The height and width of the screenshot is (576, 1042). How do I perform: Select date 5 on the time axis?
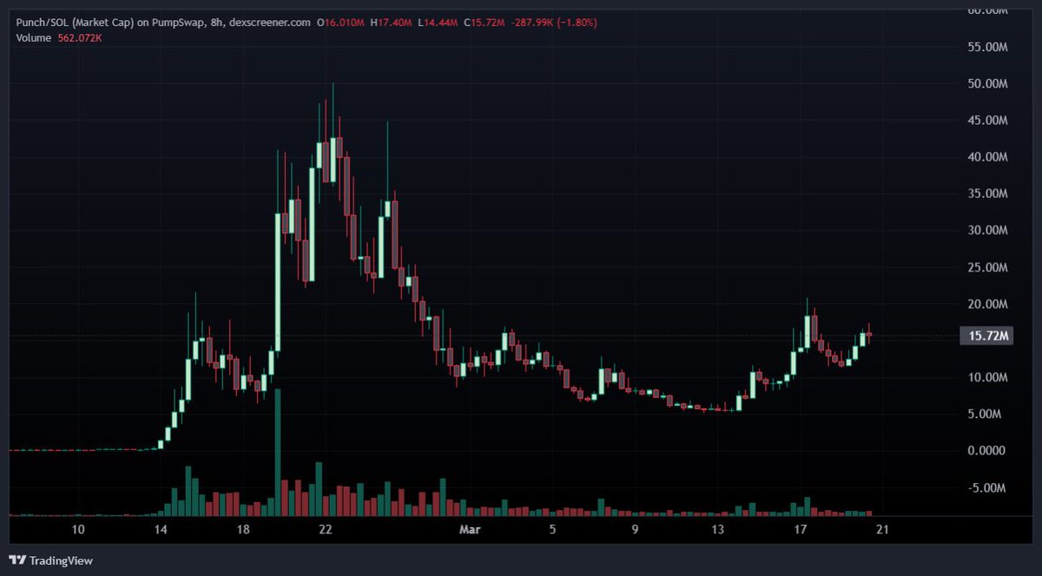coord(552,530)
